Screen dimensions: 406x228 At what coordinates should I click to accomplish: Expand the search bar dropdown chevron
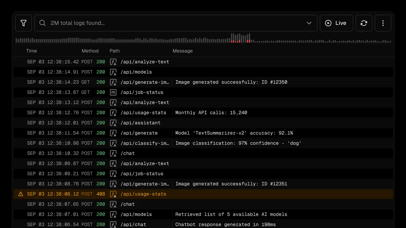point(309,23)
